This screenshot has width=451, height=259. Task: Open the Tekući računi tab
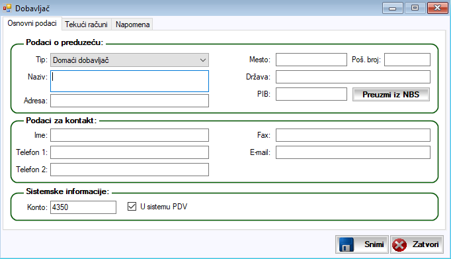click(86, 25)
